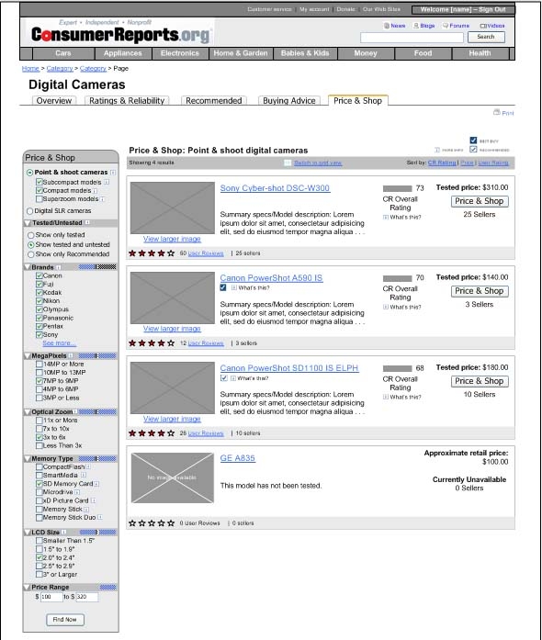Collapse the LCD Size section triangle

(x=28, y=533)
